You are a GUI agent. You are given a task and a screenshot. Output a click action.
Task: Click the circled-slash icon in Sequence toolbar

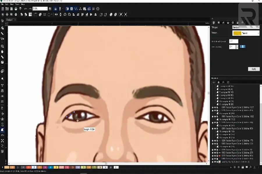pyautogui.click(x=228, y=82)
